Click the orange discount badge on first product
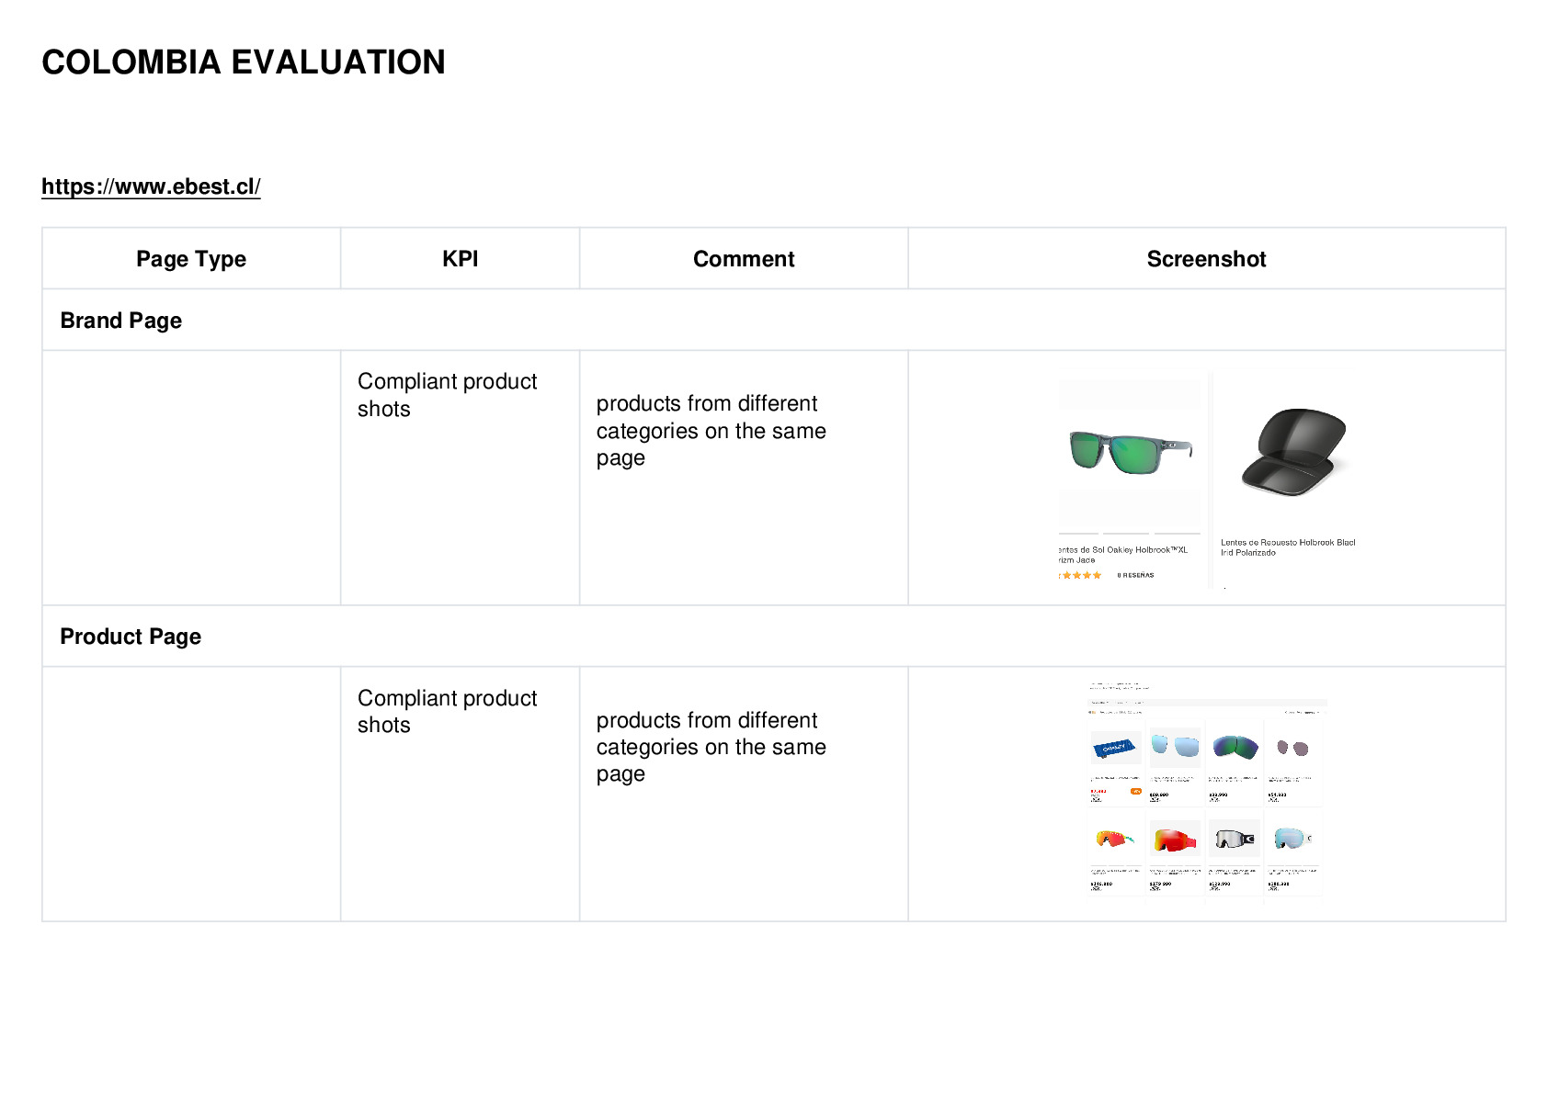 click(x=1135, y=791)
